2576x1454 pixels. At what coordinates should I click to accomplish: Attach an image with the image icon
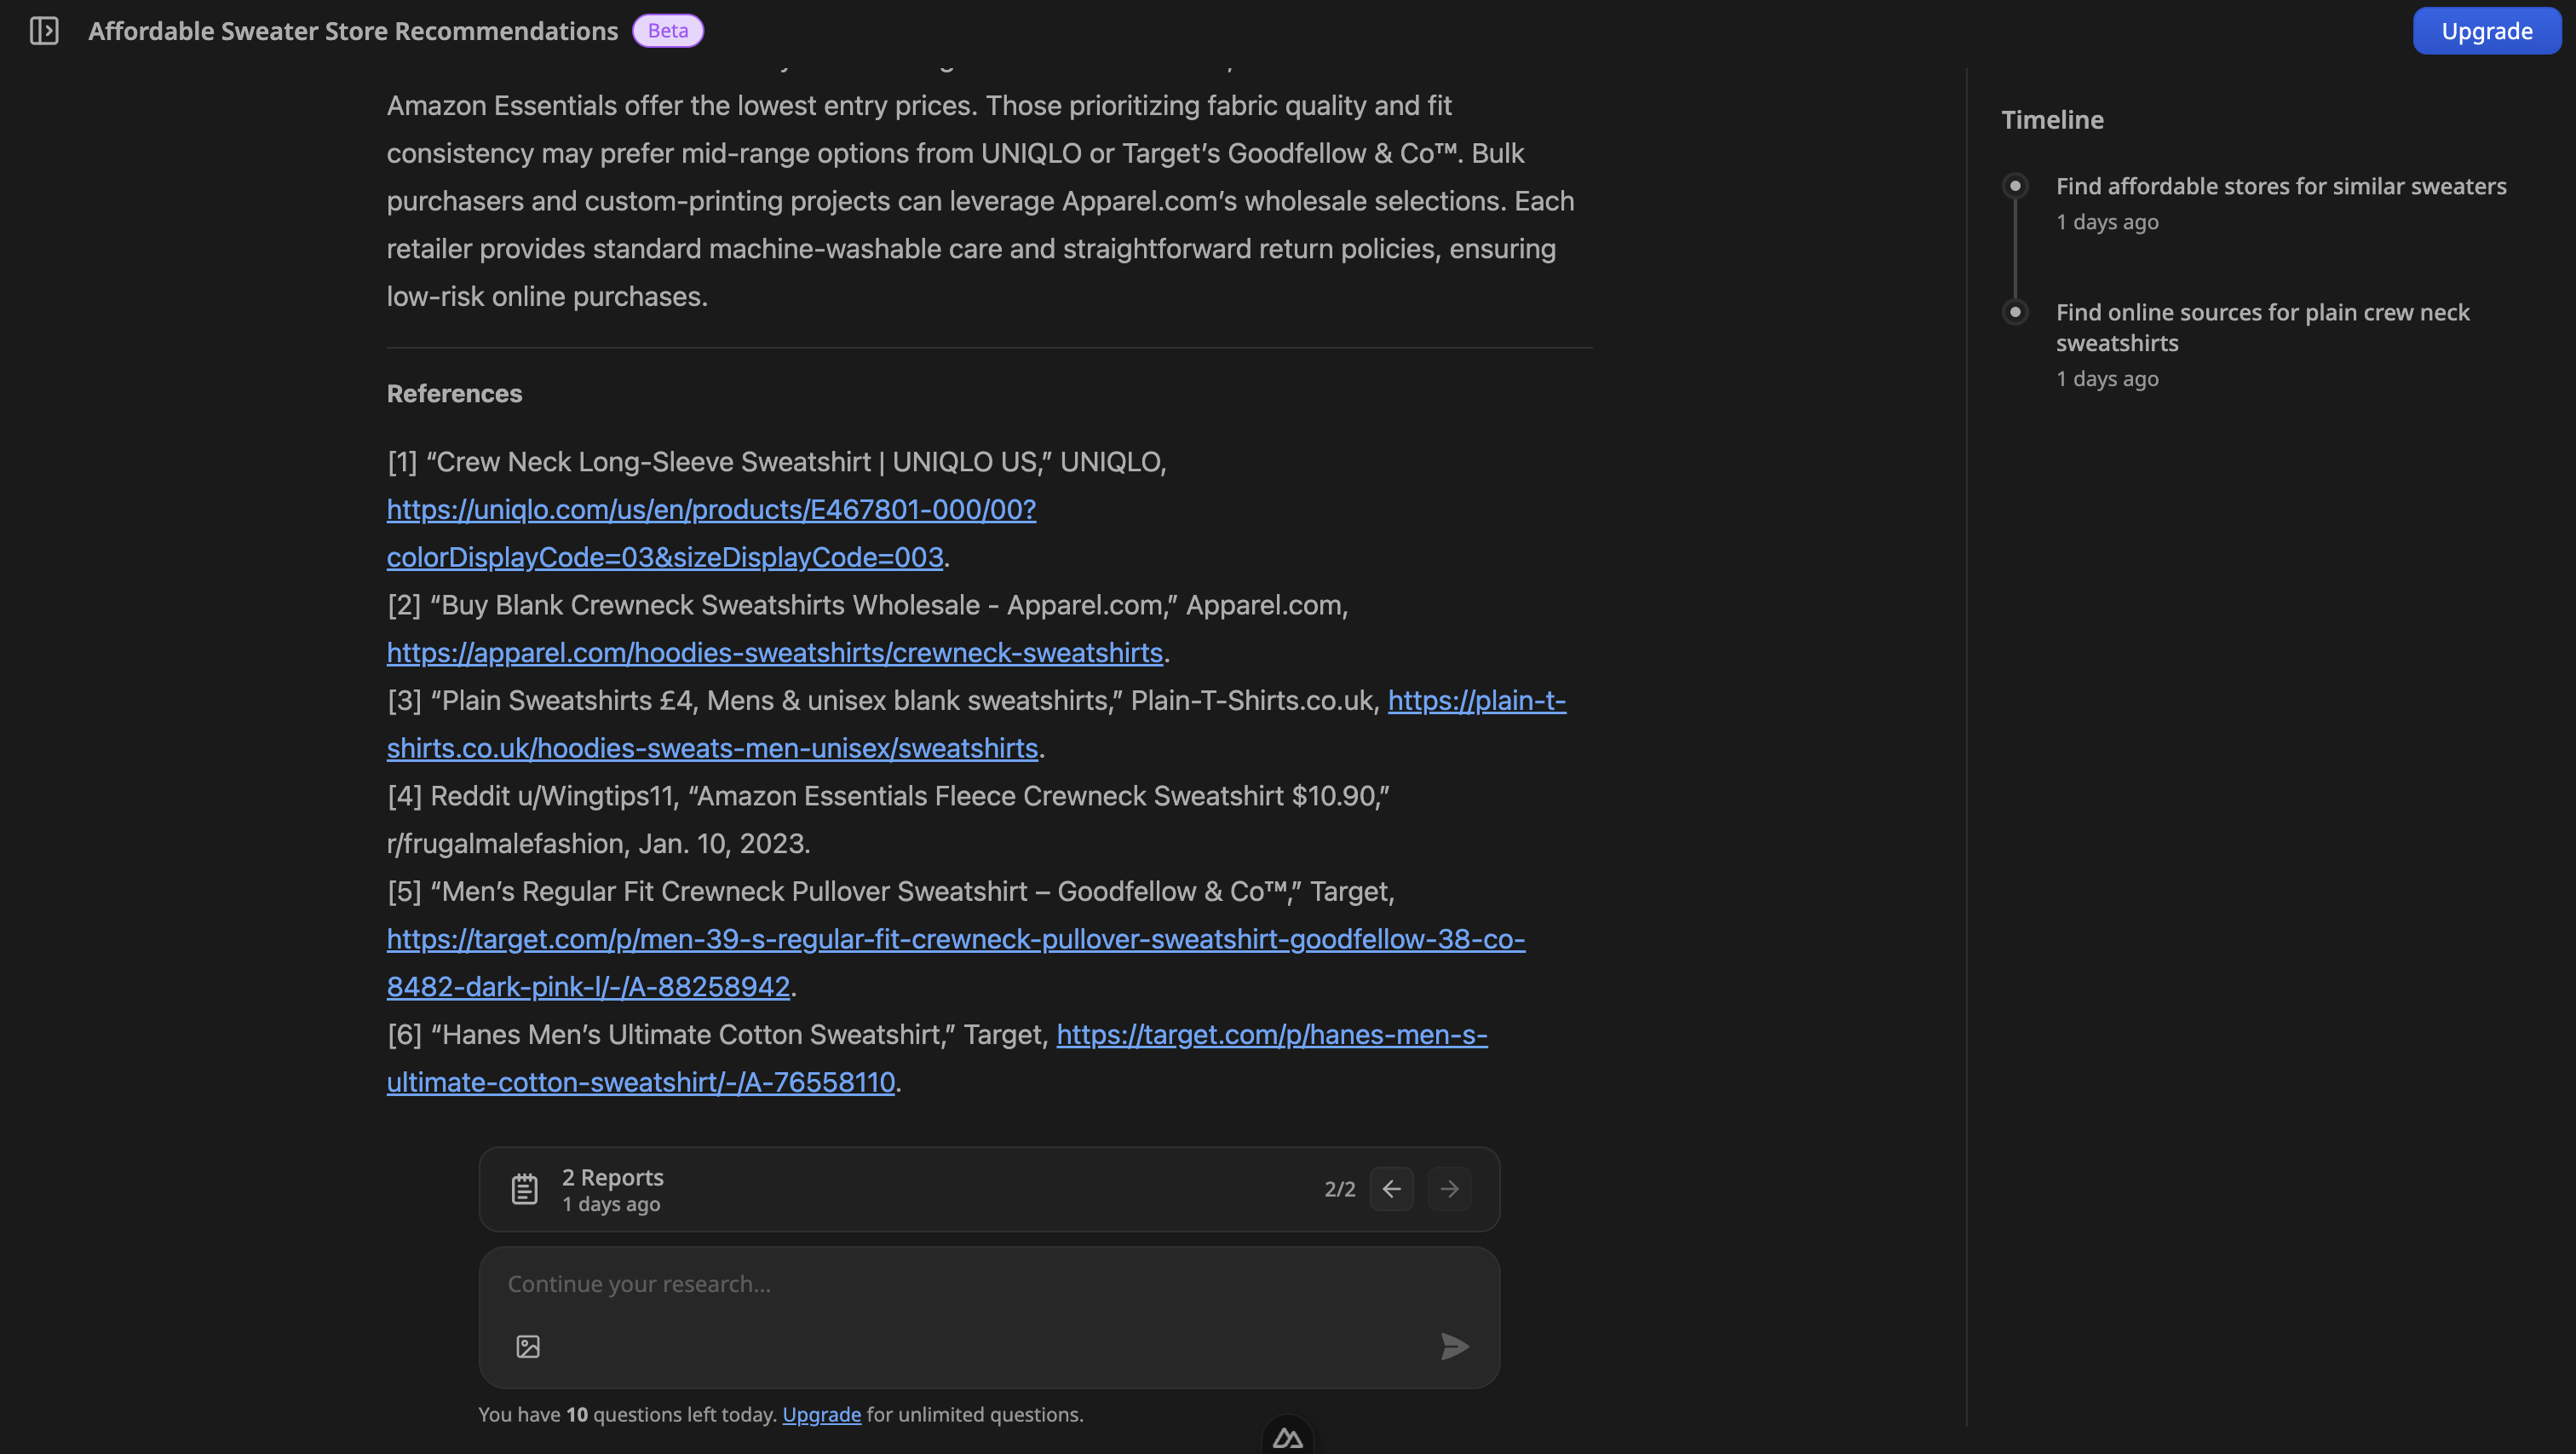pyautogui.click(x=528, y=1347)
